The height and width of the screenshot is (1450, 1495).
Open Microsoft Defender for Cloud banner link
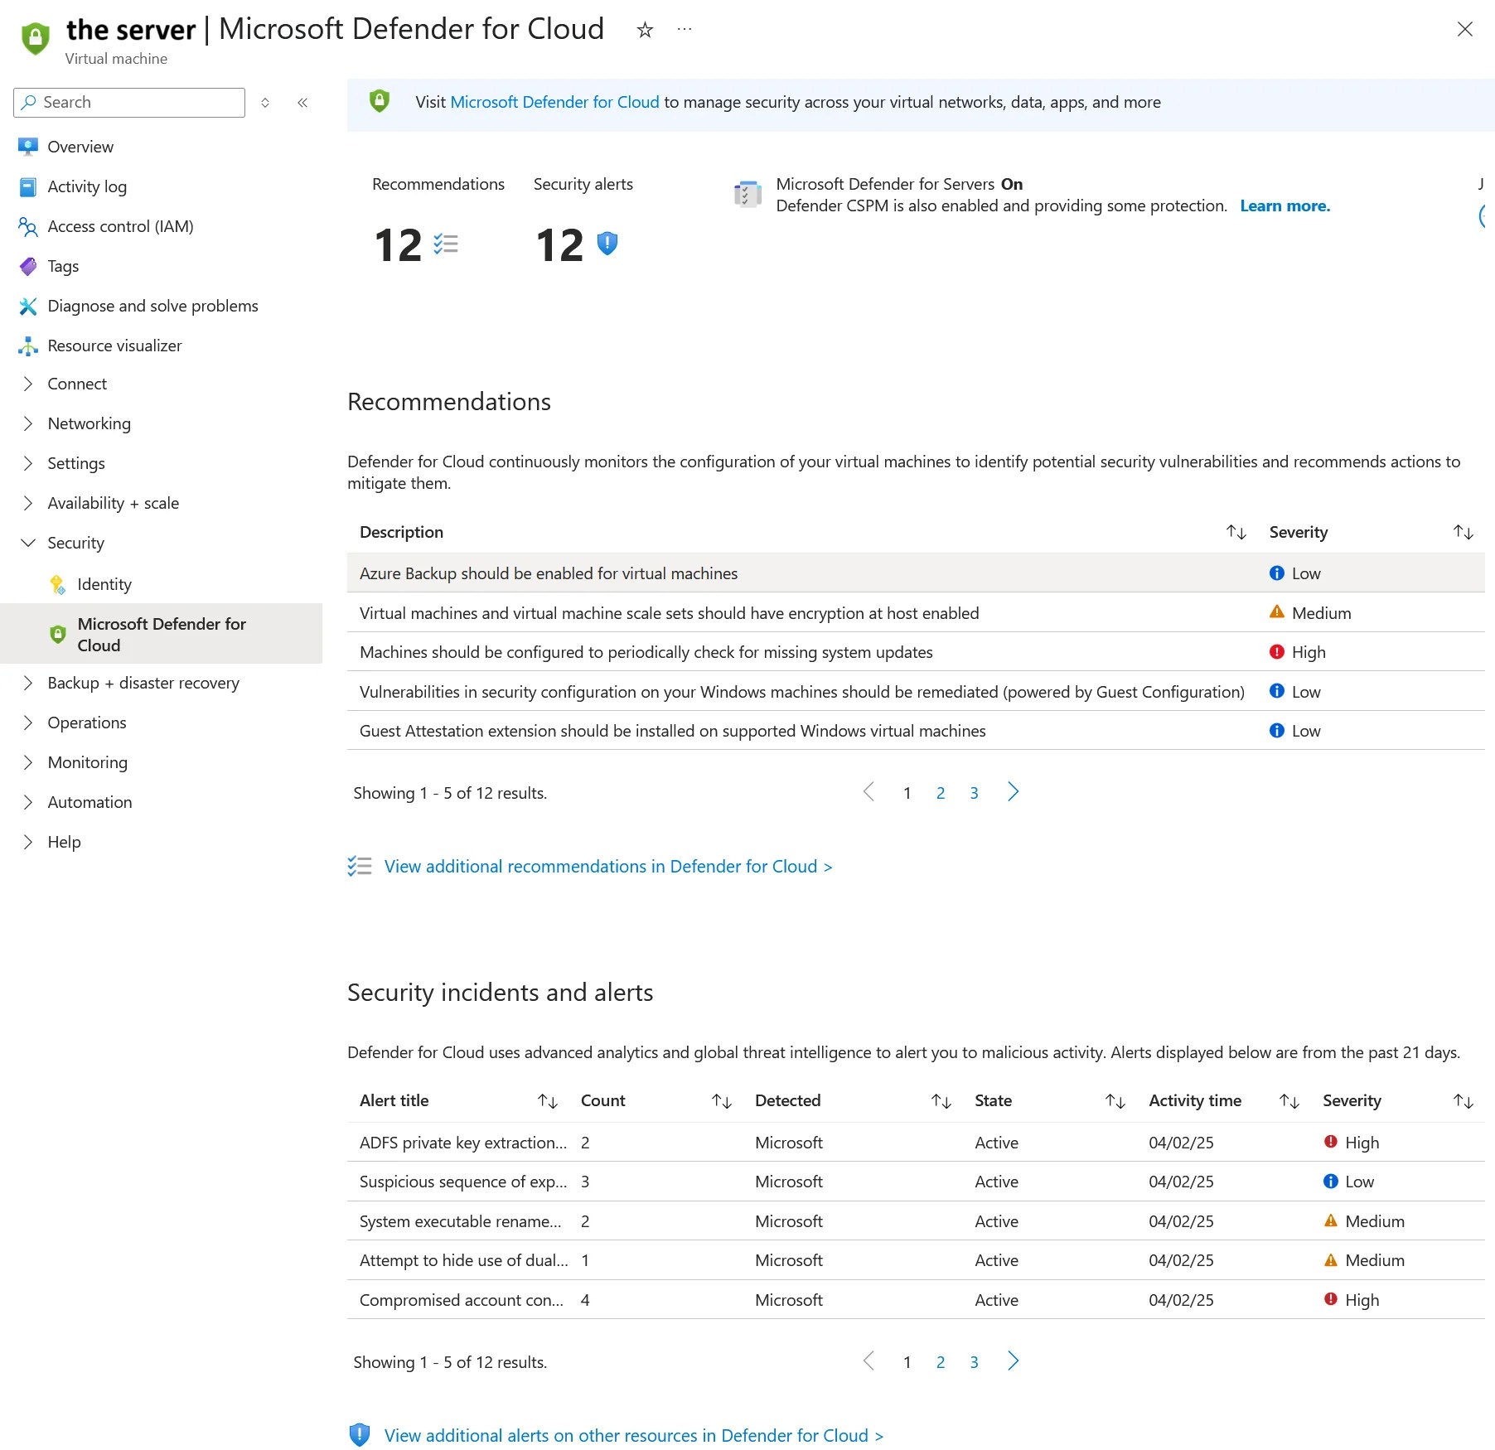tap(554, 102)
